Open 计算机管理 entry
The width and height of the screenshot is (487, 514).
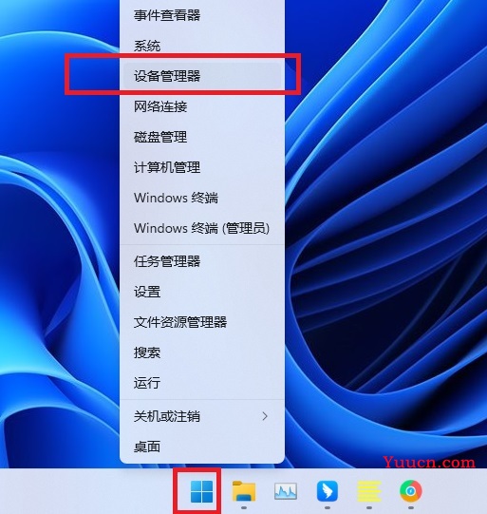click(202, 167)
